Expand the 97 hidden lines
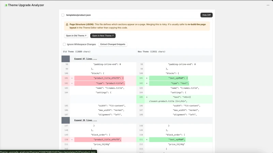This screenshot has width=273, height=153. [x=86, y=59]
